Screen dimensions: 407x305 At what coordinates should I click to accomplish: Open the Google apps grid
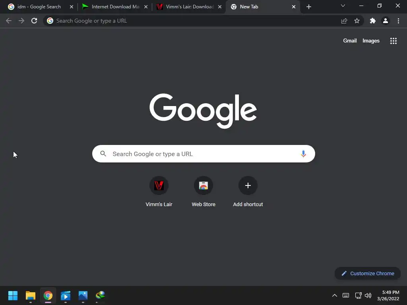tap(393, 41)
